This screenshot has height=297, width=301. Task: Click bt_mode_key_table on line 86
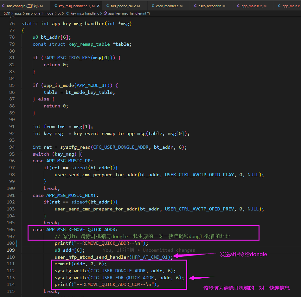89,92
